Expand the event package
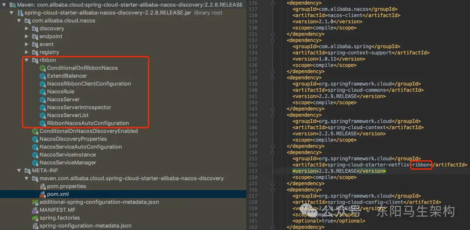 pos(27,44)
